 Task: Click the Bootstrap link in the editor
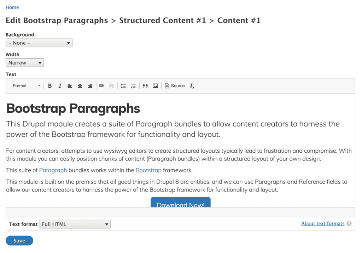click(148, 170)
